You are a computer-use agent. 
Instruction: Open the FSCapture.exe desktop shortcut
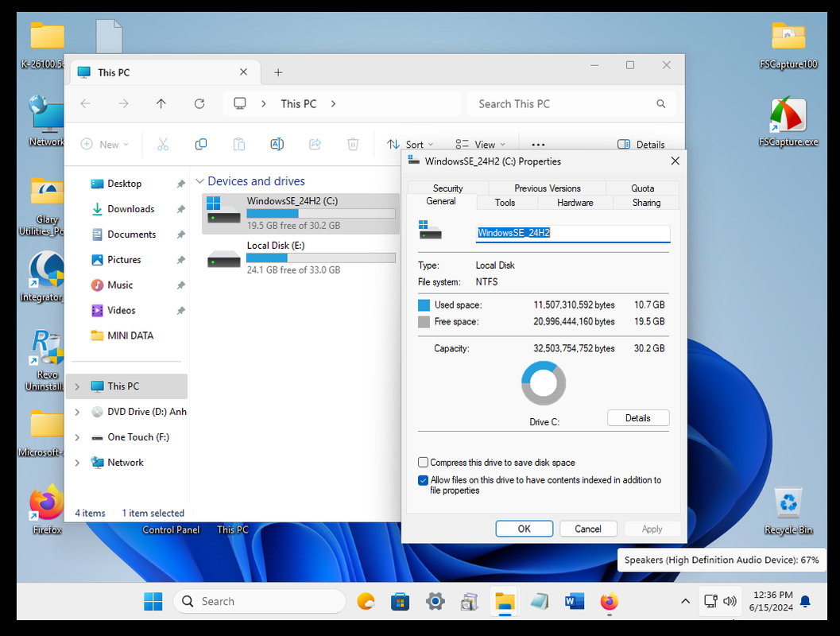point(788,121)
